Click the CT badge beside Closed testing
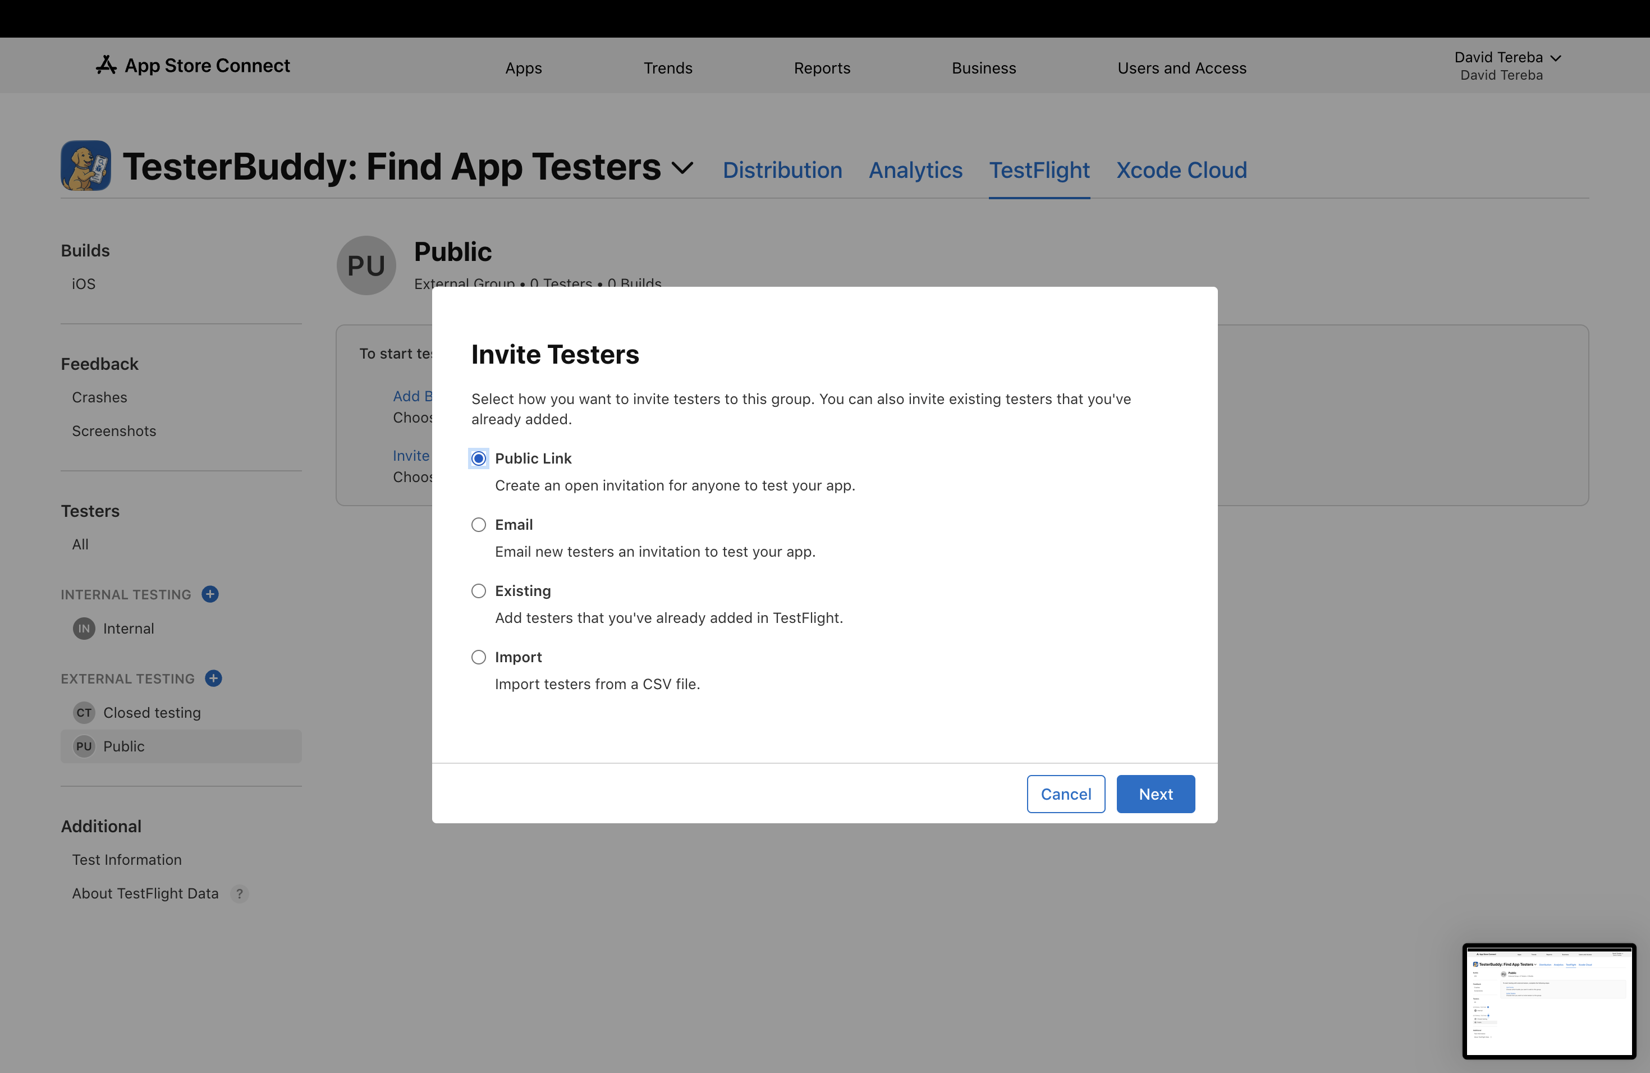 click(x=84, y=712)
